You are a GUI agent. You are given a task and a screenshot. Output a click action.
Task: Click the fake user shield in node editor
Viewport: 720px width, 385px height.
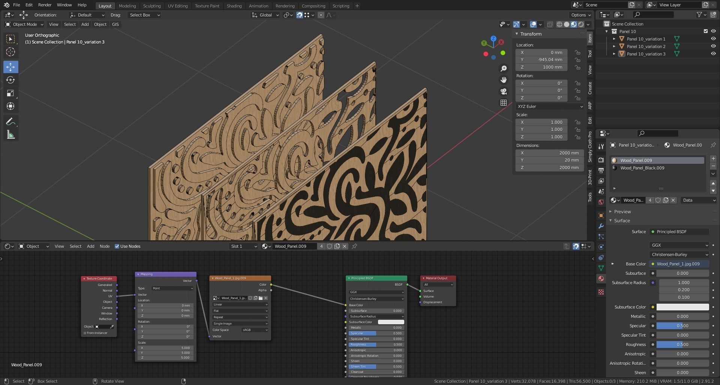click(x=329, y=246)
